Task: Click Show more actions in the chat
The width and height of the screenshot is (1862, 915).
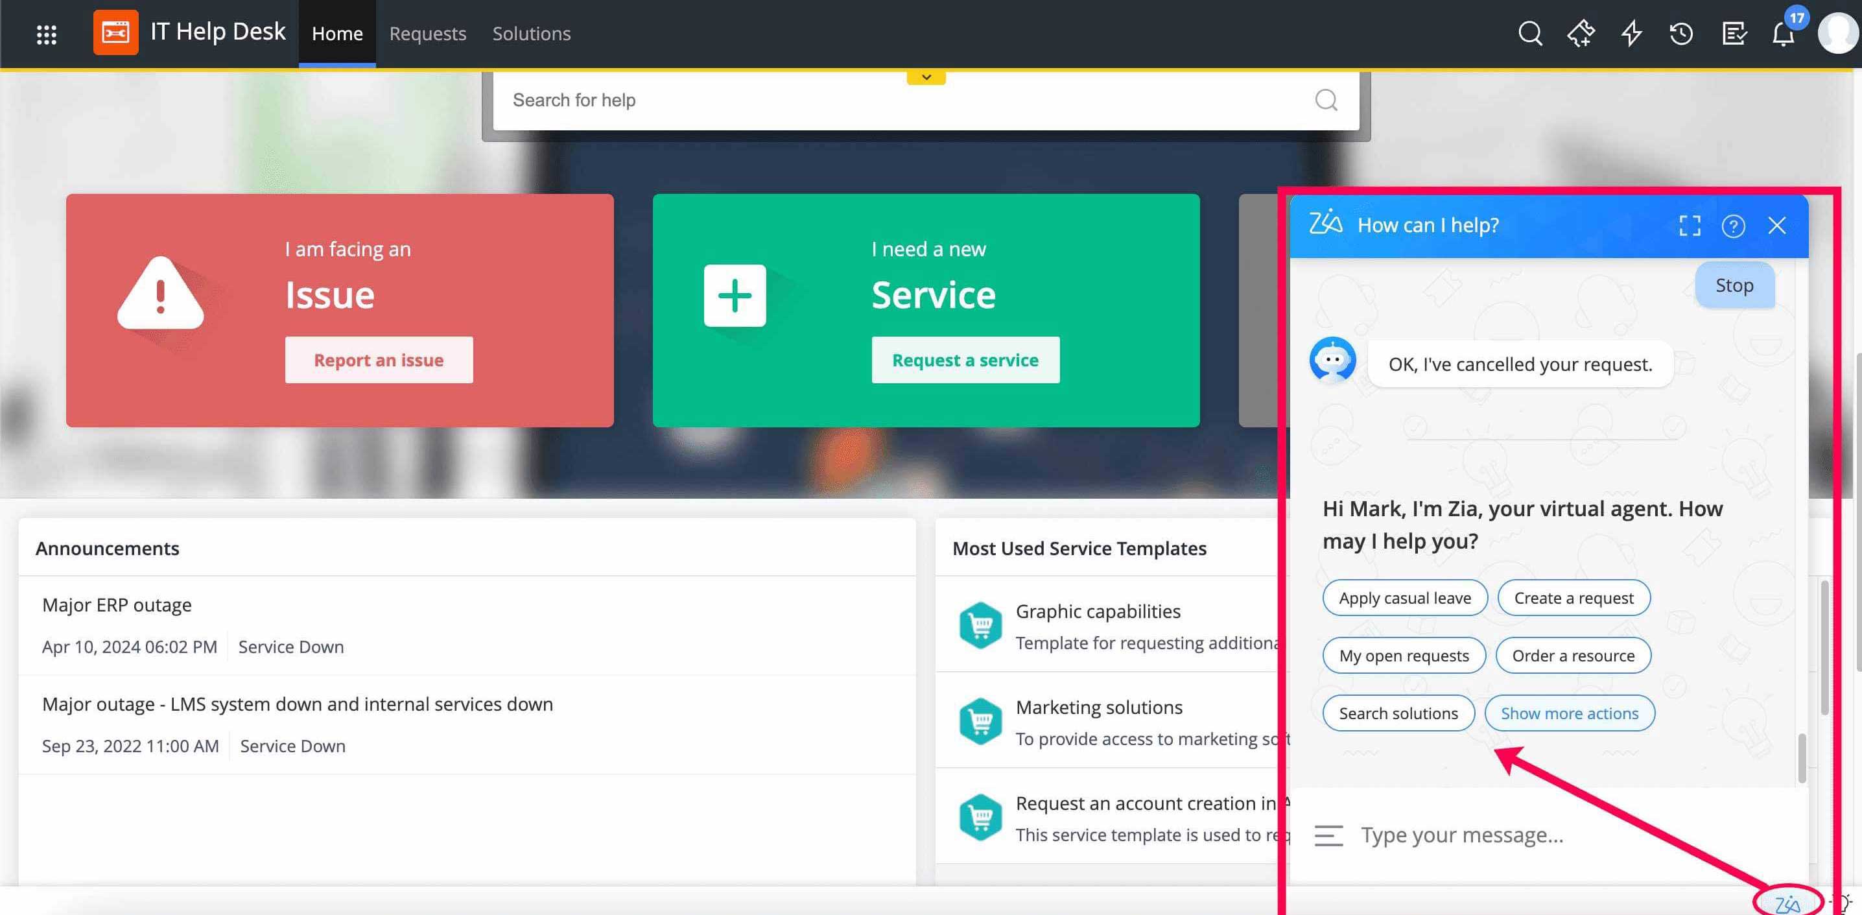Action: point(1569,713)
